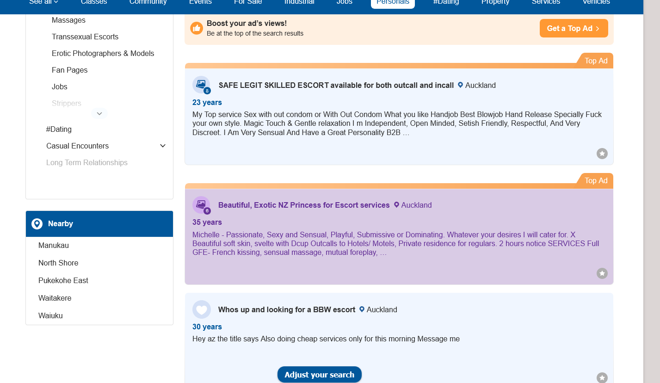Click 'Boost your ad's views!' heading
Screen dimensions: 660x383
[247, 23]
